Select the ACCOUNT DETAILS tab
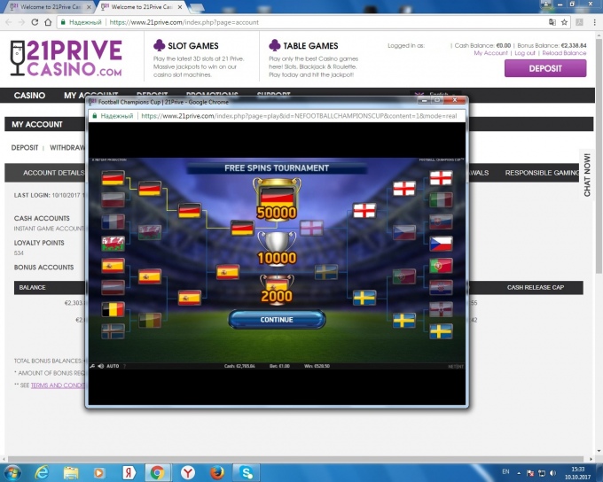Viewport: 603px width, 482px height. pos(53,173)
